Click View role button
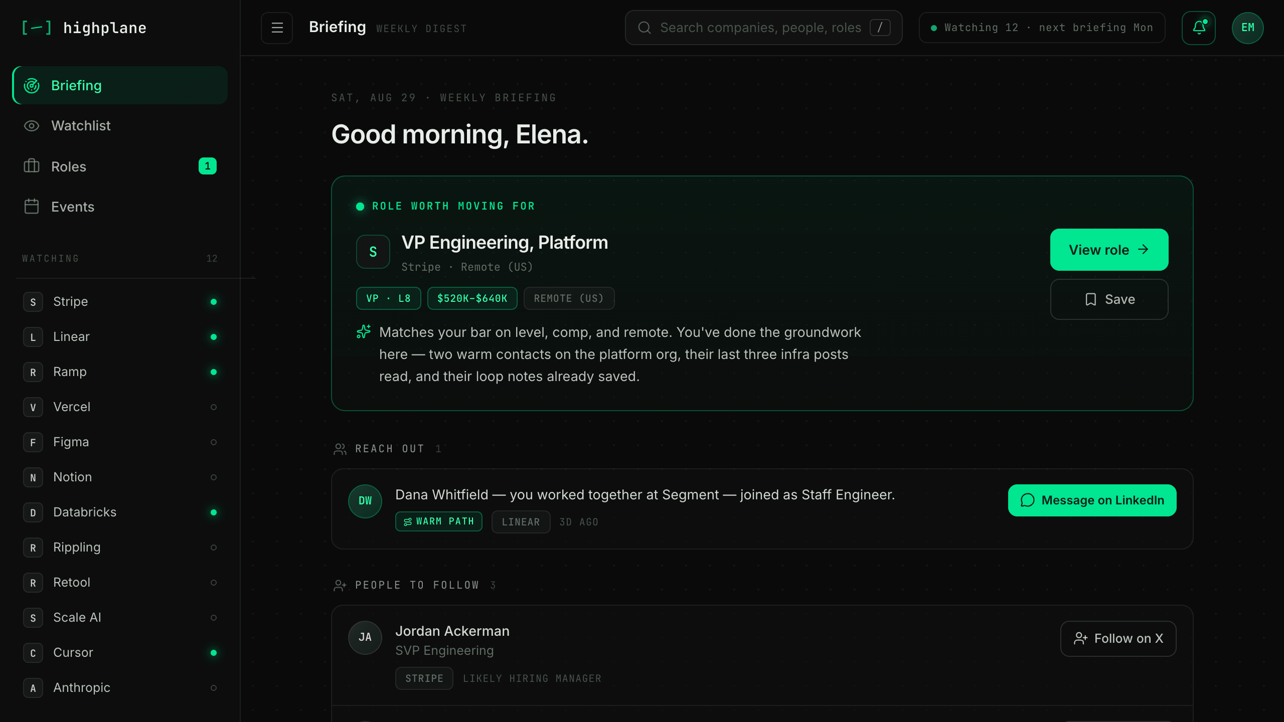The height and width of the screenshot is (722, 1284). click(x=1109, y=250)
